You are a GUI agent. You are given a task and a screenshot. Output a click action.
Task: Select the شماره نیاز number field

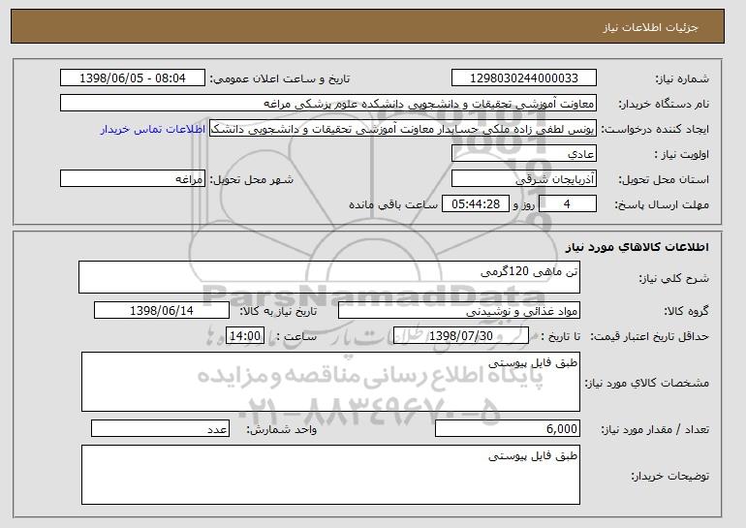pos(524,78)
